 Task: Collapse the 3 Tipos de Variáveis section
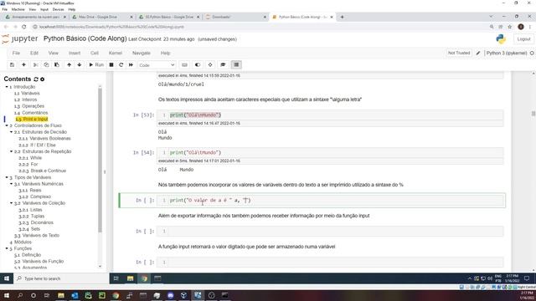[x=7, y=177]
